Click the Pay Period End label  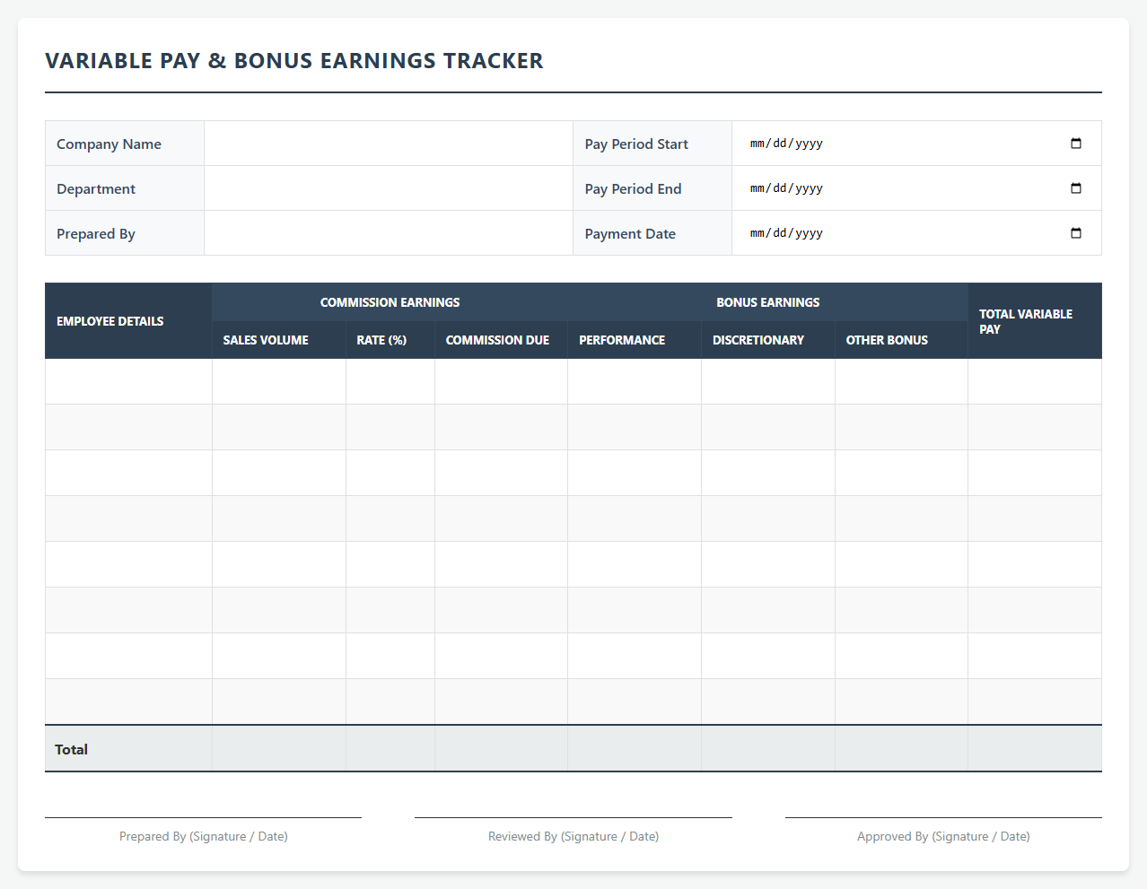(633, 188)
